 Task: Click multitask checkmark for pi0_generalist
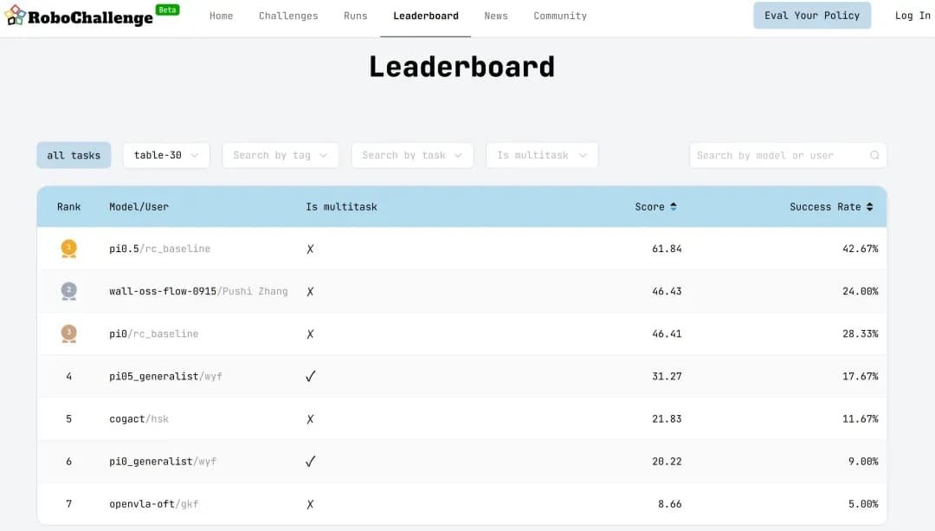pos(311,461)
